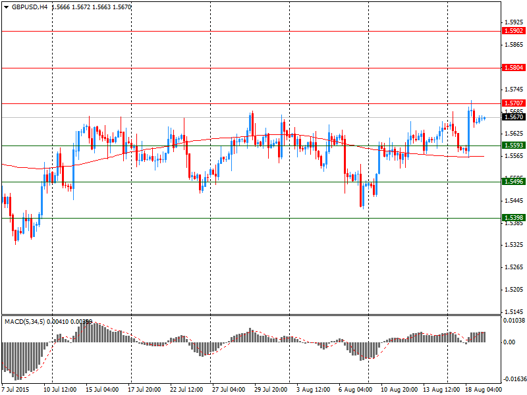Click the 27 Jul 04:00 time axis label
This screenshot has width=527, height=395.
pyautogui.click(x=229, y=390)
